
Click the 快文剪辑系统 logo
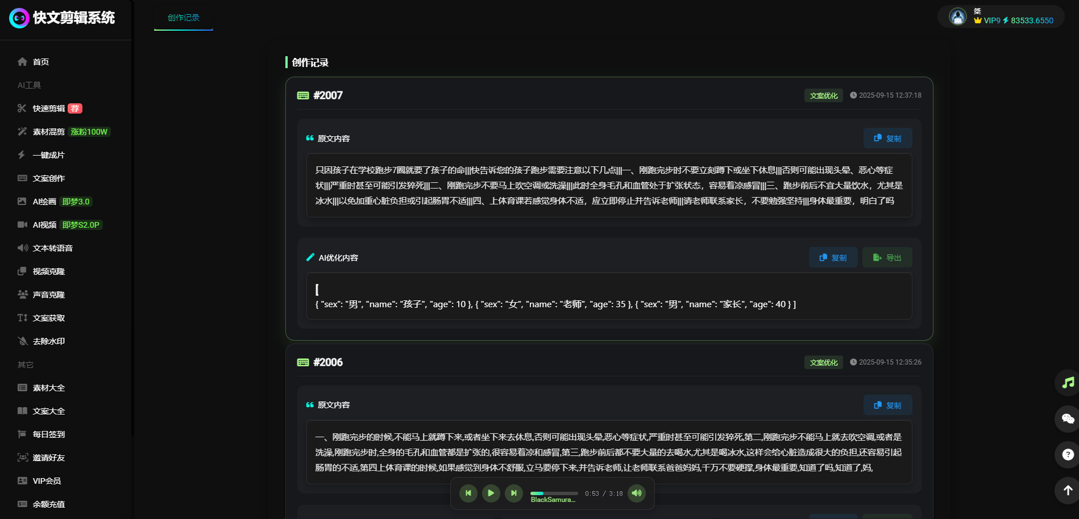click(63, 18)
